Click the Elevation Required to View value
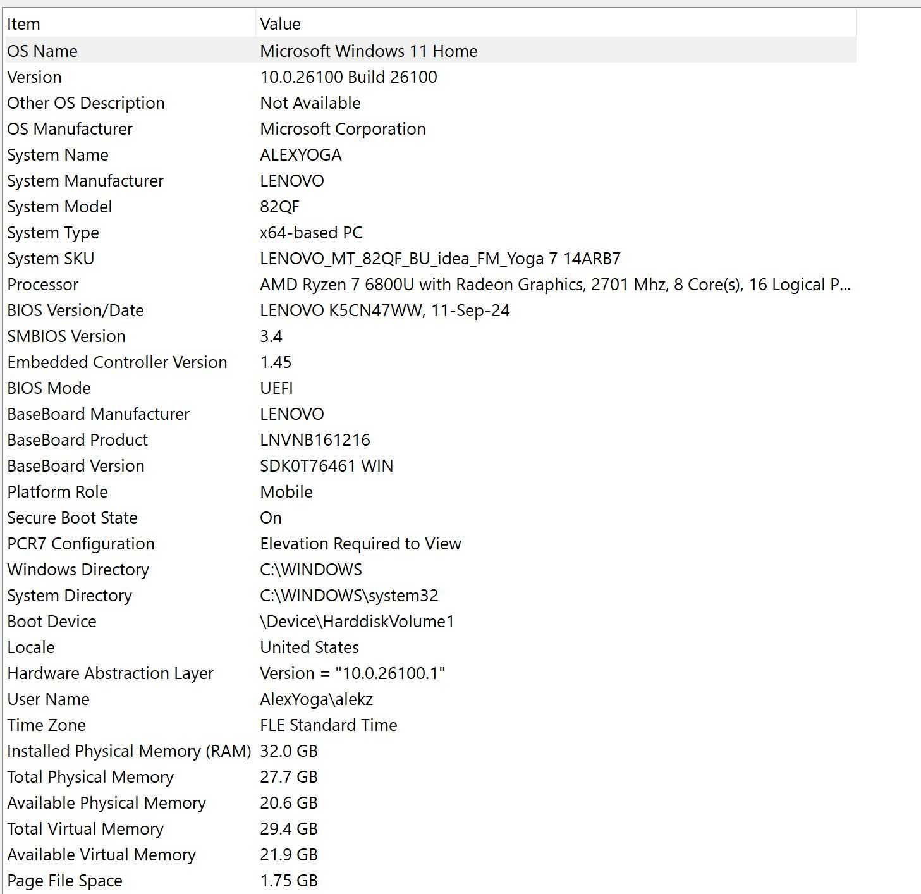 tap(360, 543)
